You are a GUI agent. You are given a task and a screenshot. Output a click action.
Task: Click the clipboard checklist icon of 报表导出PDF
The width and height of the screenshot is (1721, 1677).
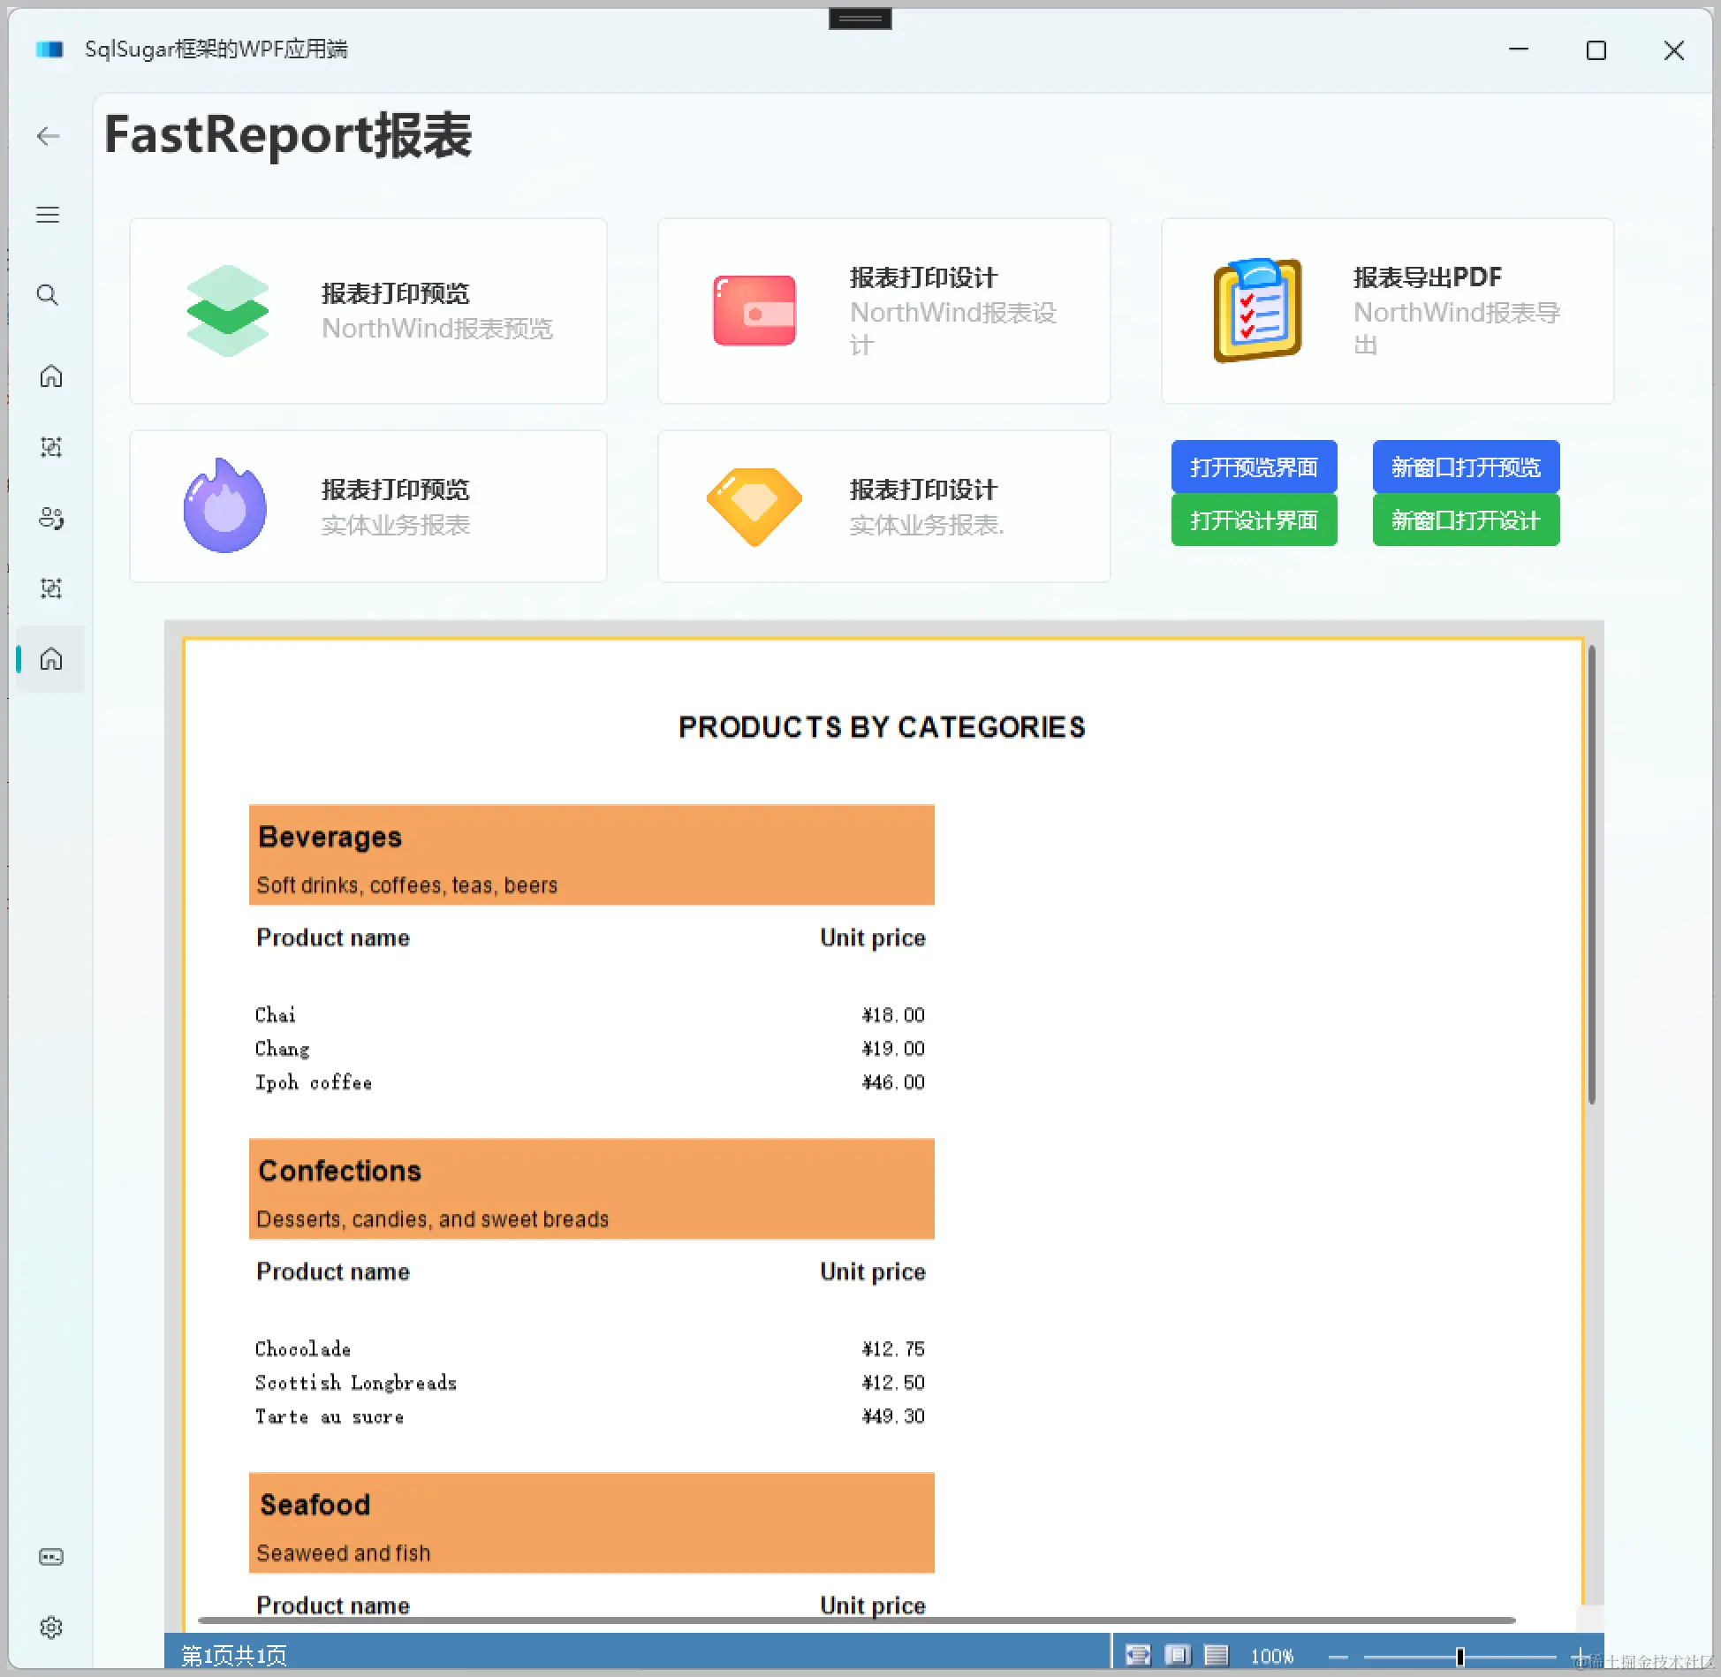pyautogui.click(x=1257, y=310)
